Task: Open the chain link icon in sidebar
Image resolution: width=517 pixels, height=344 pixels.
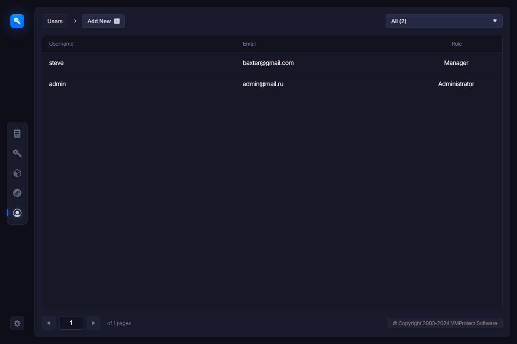Action: pyautogui.click(x=17, y=193)
